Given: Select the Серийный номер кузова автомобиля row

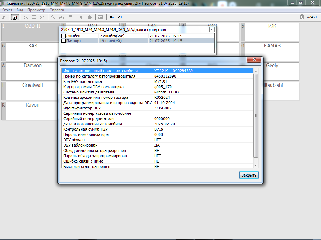Looking at the screenshot, I should 157,113.
